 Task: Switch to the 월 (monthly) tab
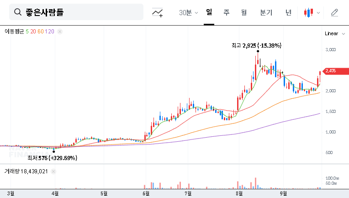pyautogui.click(x=244, y=12)
